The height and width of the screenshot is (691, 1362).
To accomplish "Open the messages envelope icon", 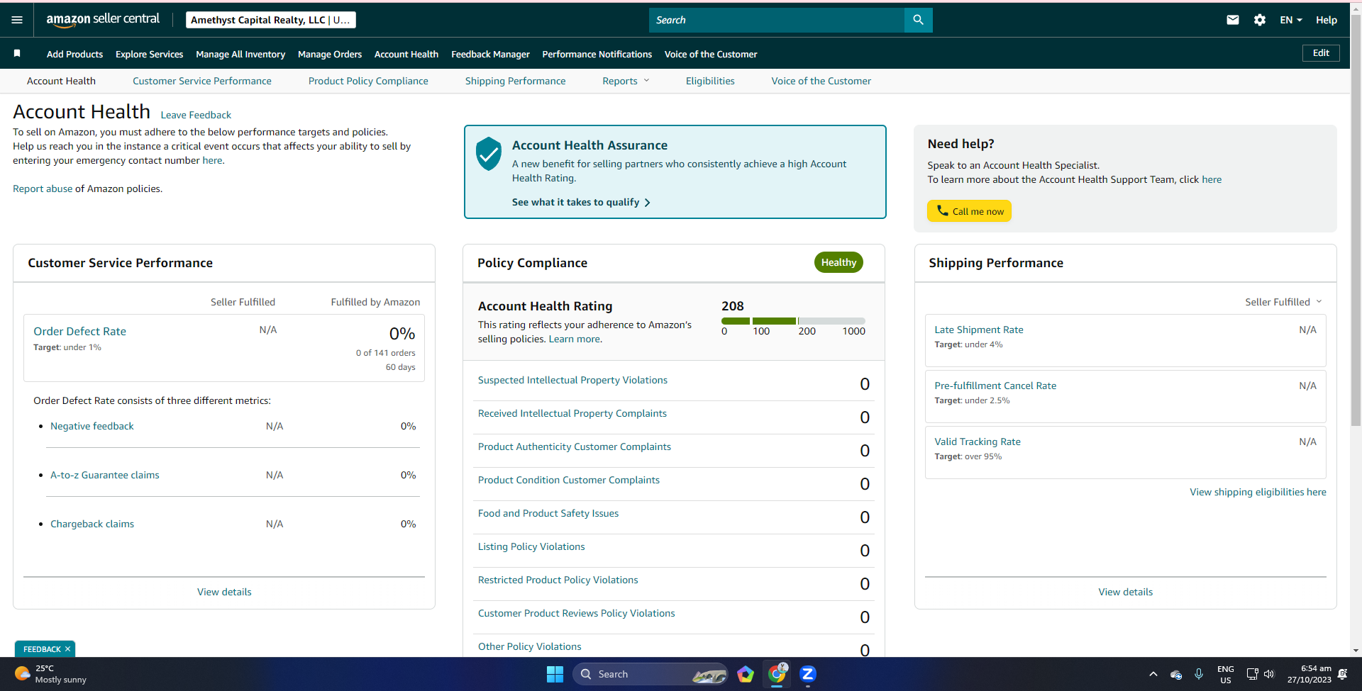I will tap(1233, 20).
